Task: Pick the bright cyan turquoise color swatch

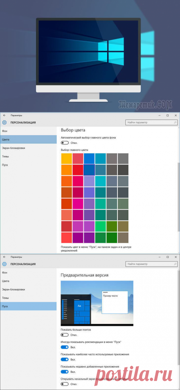Action: [x=100, y=181]
